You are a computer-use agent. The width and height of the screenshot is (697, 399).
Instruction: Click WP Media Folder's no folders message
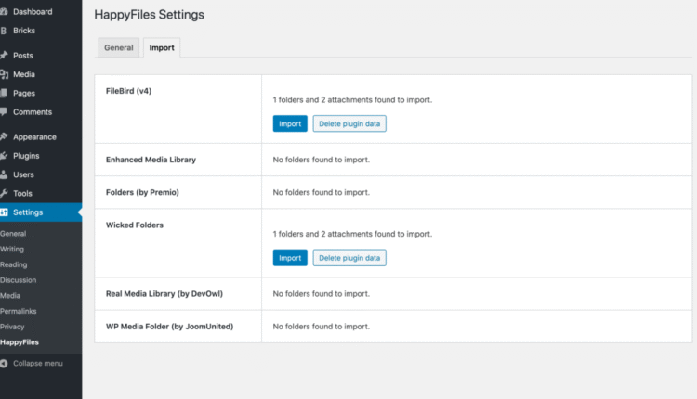pyautogui.click(x=321, y=327)
